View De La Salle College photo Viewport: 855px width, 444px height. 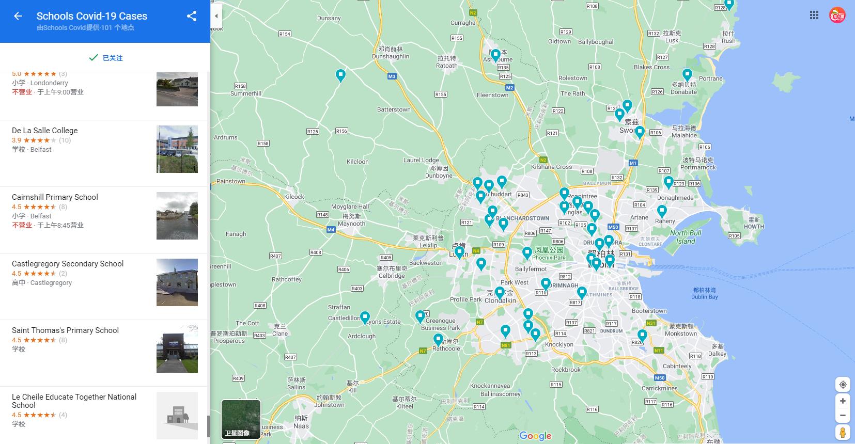point(177,149)
